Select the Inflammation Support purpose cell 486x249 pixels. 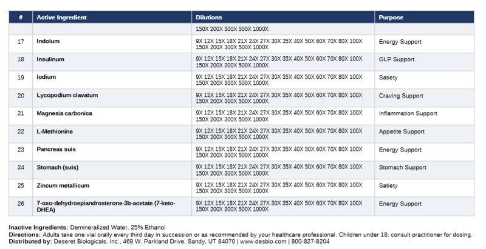point(408,113)
